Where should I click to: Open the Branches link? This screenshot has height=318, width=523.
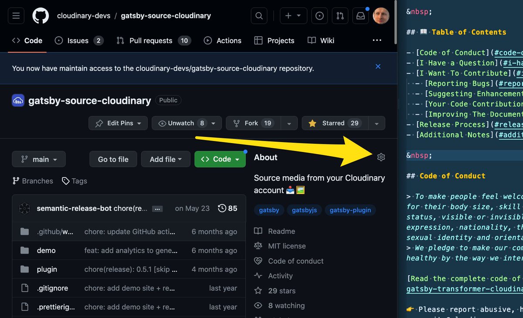click(33, 181)
